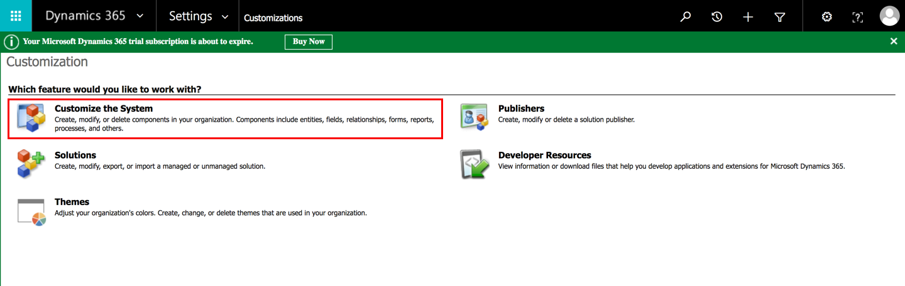Dismiss the trial expiry banner
905x286 pixels.
click(894, 41)
